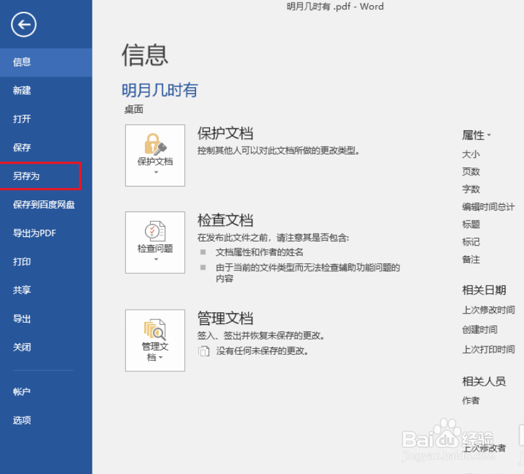The height and width of the screenshot is (474, 524).
Task: Click the 上次打印时间 date label
Action: (x=488, y=349)
